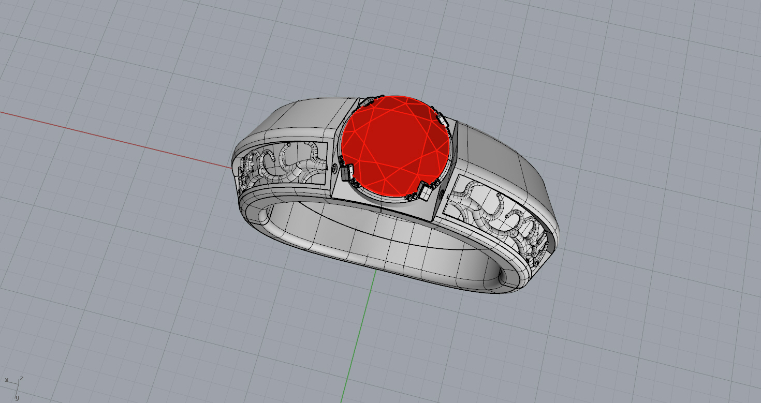Click the green Y-axis line on the grid
Screen dimensions: 761x403
tap(358, 336)
